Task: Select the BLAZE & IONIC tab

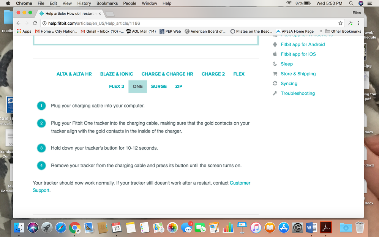Action: [117, 74]
